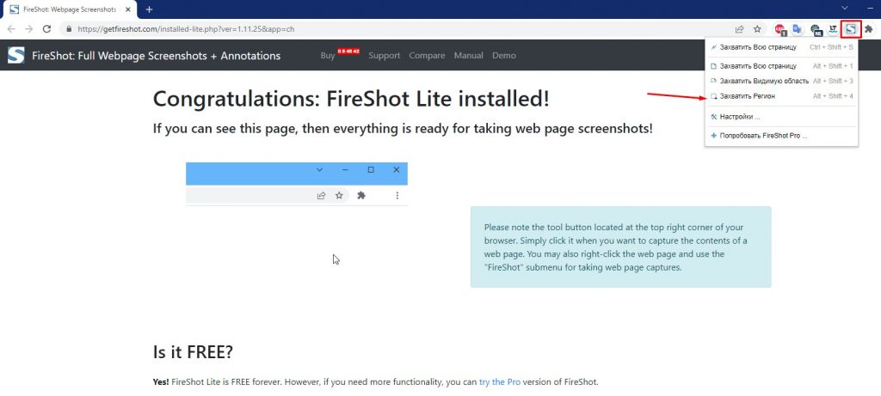This screenshot has height=396, width=881.
Task: Choose Захватить Всю страницу with Alt+Shift+1 shortcut
Action: (x=781, y=66)
